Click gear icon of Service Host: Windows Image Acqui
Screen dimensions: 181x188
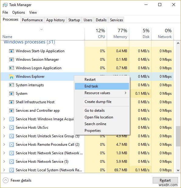12,119
